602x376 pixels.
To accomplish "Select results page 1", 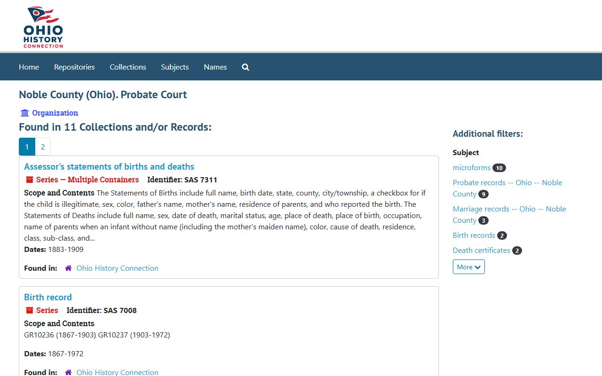I will 27,147.
